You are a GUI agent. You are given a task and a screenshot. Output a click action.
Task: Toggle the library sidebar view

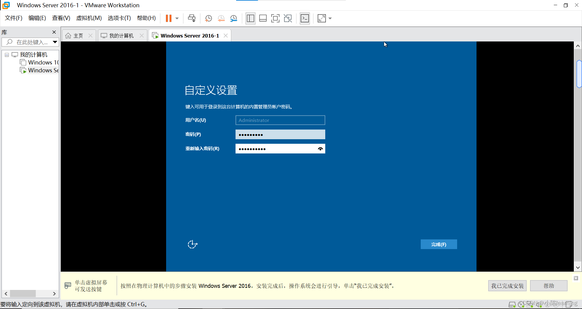coord(250,18)
